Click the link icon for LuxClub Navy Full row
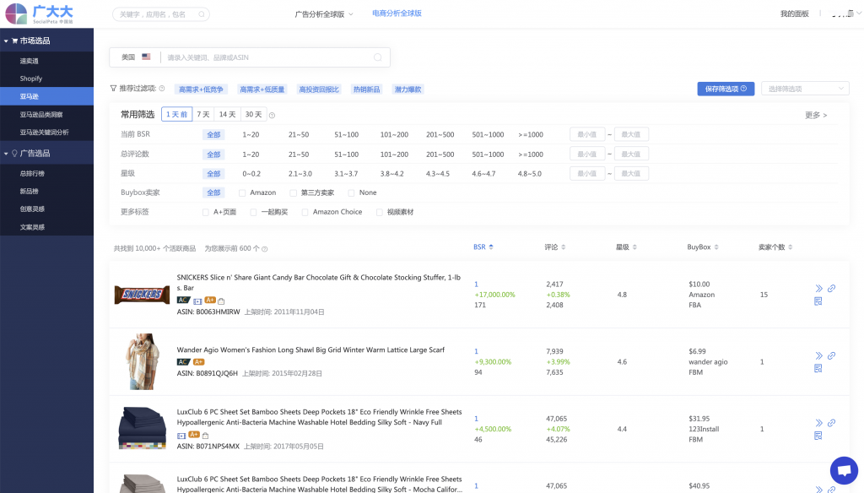 coord(831,422)
